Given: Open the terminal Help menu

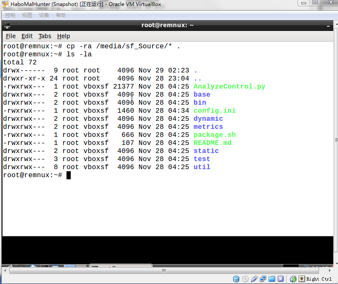Looking at the screenshot, I should click(x=64, y=36).
